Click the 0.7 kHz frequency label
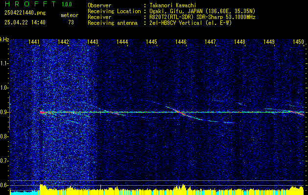Viewport: 308px width, 195px height. [4, 161]
